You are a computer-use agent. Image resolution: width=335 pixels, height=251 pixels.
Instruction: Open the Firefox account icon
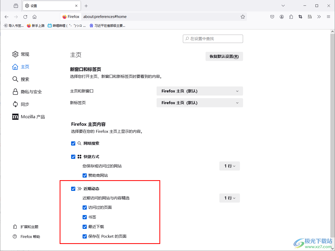pos(282,17)
